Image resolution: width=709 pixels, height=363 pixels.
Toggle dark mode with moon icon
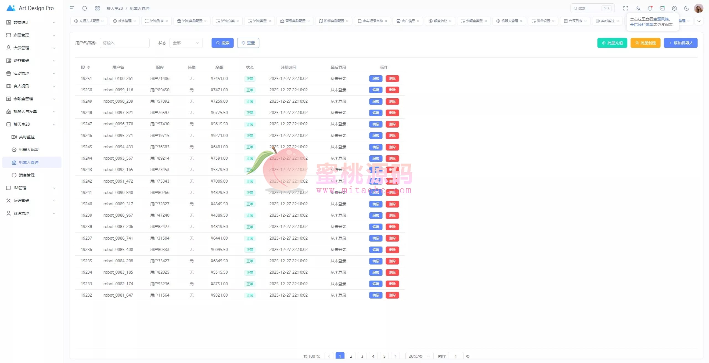click(x=686, y=8)
